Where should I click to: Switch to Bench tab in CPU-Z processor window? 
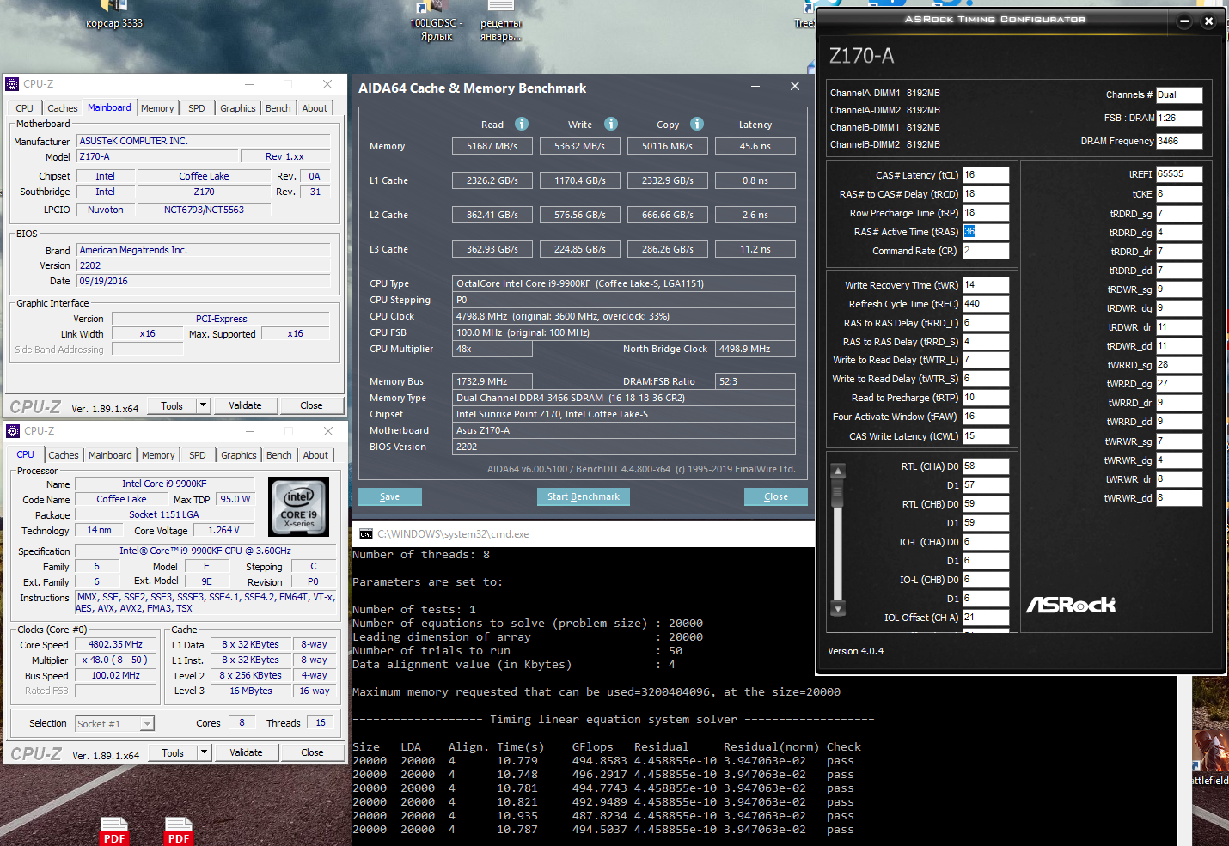[x=278, y=455]
